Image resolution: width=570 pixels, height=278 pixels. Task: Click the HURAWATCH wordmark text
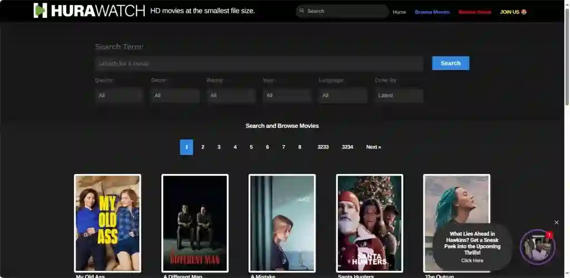[x=98, y=11]
